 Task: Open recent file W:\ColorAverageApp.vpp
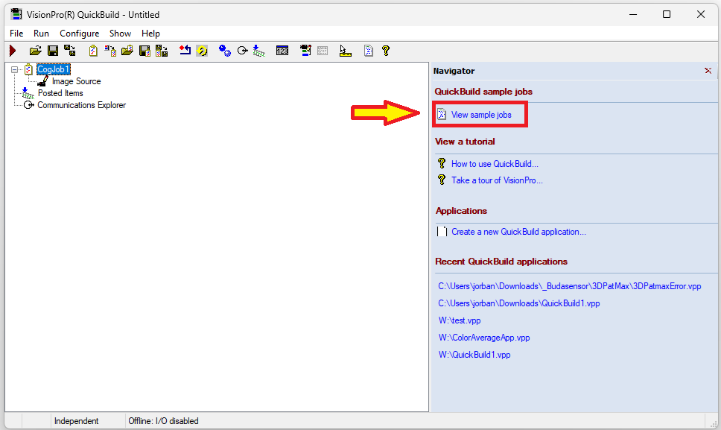point(484,338)
